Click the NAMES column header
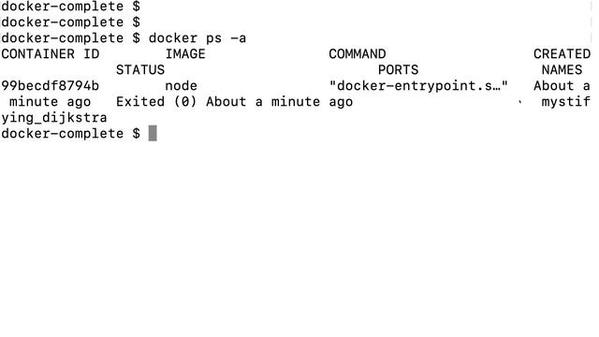Image resolution: width=599 pixels, height=337 pixels. pyautogui.click(x=562, y=70)
